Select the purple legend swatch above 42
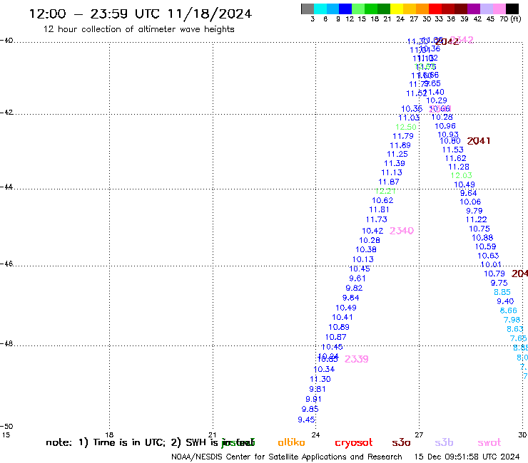528x463 pixels. pyautogui.click(x=474, y=9)
